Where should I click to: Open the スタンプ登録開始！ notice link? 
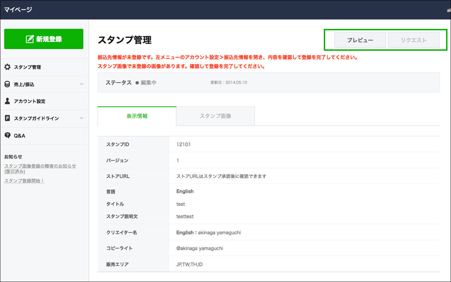(x=24, y=181)
